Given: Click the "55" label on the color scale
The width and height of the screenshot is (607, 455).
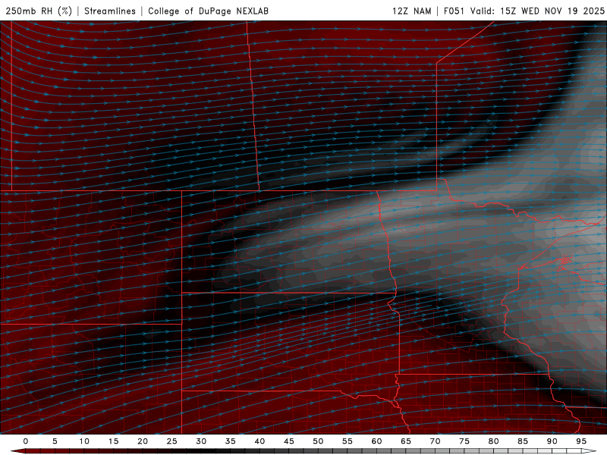Looking at the screenshot, I should click(348, 441).
